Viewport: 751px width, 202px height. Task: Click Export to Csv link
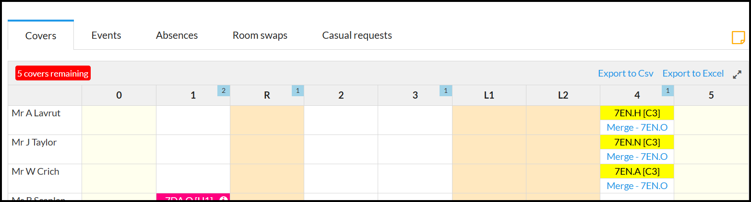(x=625, y=73)
